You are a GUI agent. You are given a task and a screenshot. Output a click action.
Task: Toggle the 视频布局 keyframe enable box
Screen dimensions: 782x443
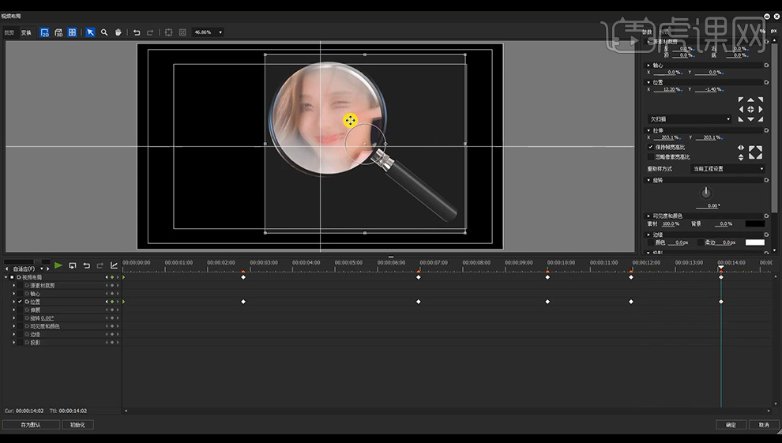[x=12, y=277]
